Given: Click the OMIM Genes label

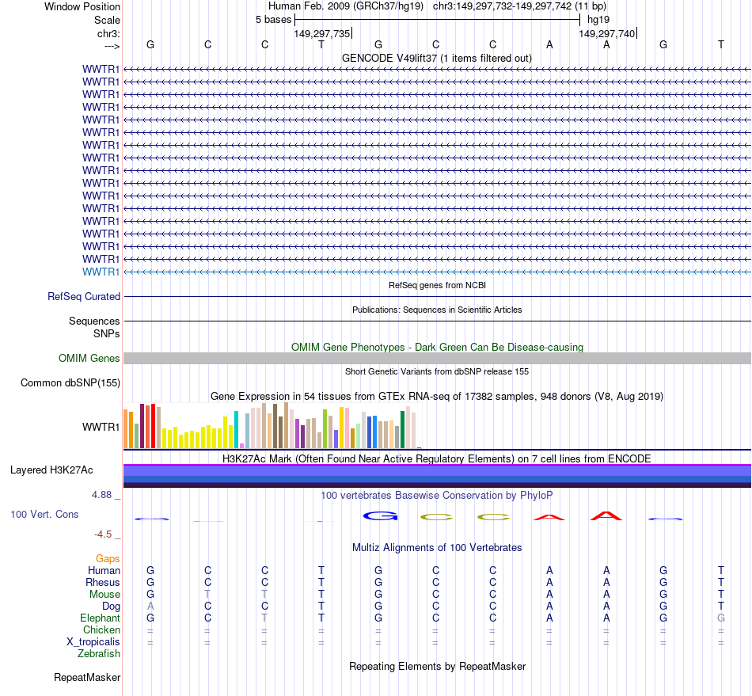Looking at the screenshot, I should (89, 359).
